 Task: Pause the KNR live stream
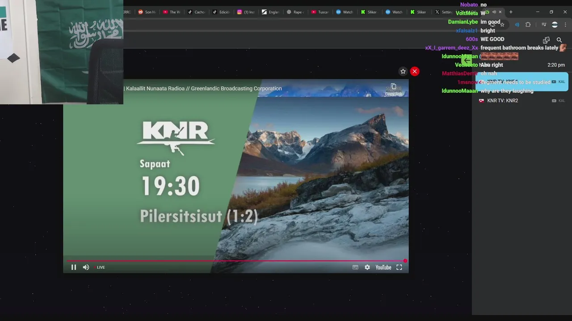tap(74, 267)
